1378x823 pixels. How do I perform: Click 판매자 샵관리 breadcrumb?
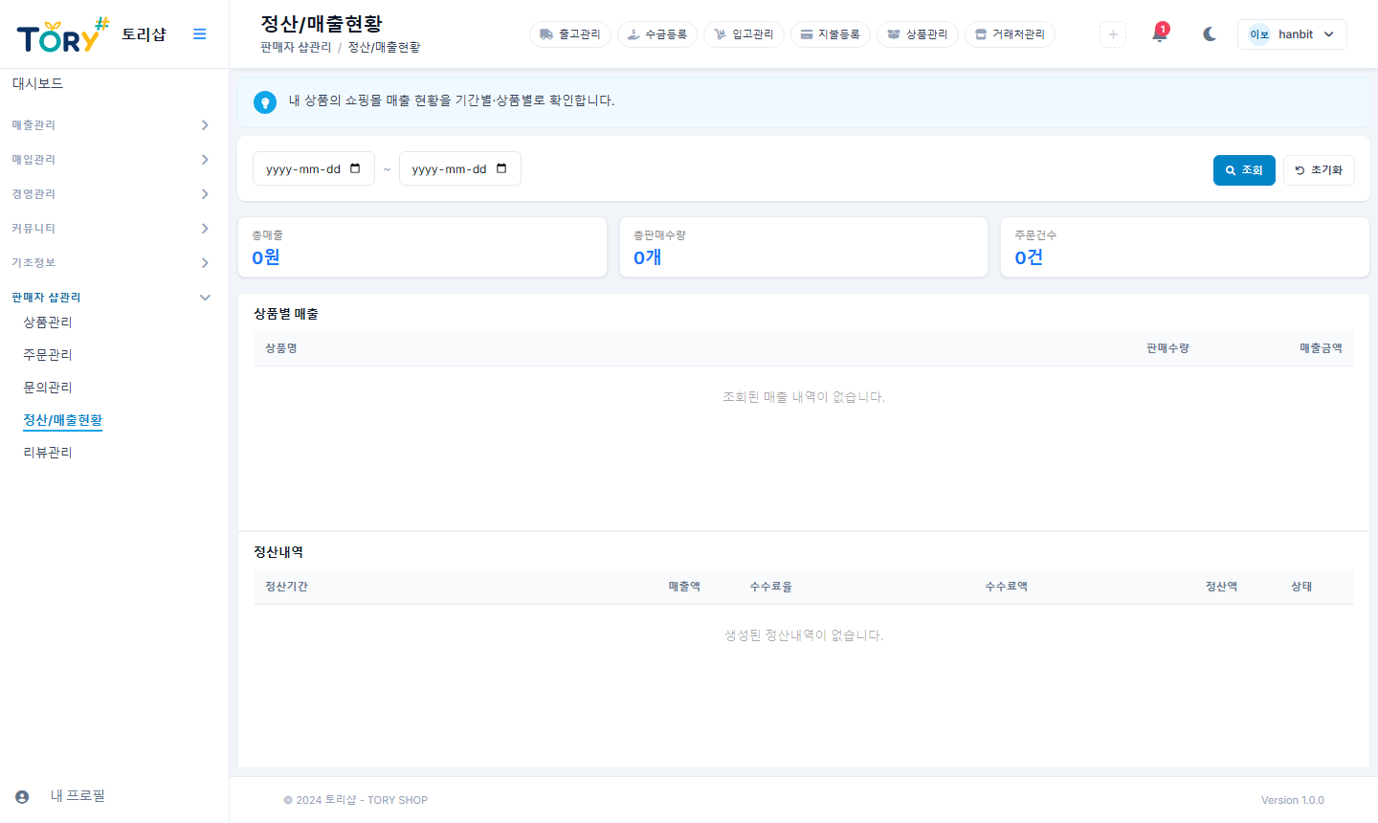coord(296,48)
